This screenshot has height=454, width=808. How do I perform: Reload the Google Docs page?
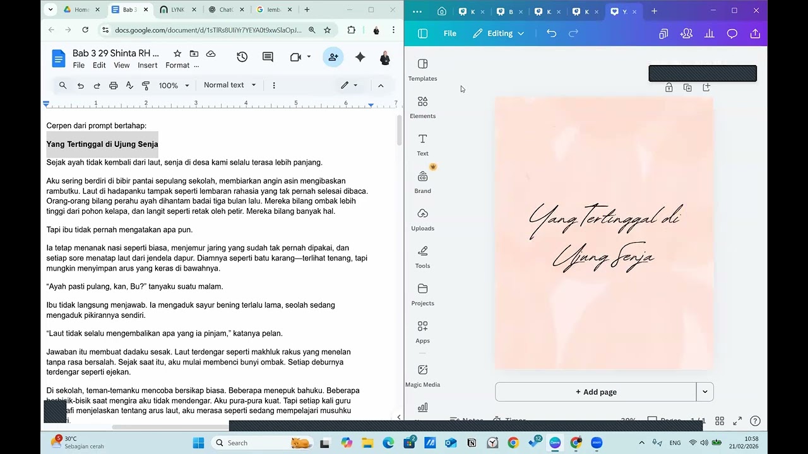tap(85, 30)
